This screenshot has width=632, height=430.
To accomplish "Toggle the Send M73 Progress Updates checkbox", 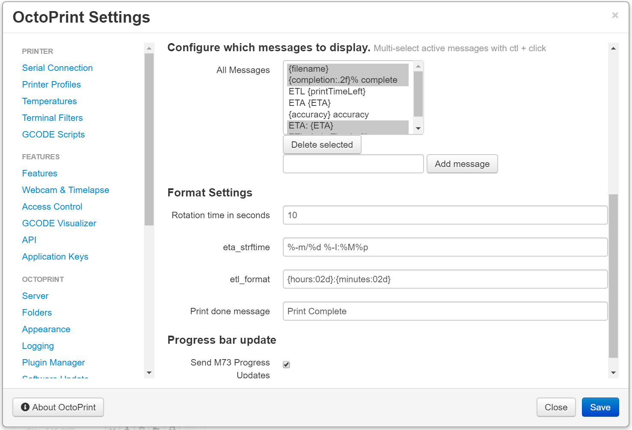I will click(x=286, y=364).
